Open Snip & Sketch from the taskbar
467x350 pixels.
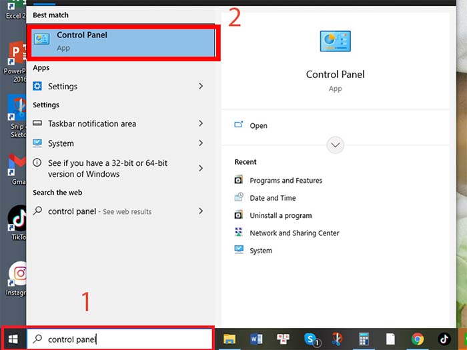point(337,339)
